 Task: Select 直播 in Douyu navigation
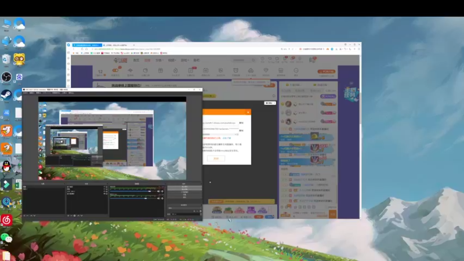tap(147, 60)
